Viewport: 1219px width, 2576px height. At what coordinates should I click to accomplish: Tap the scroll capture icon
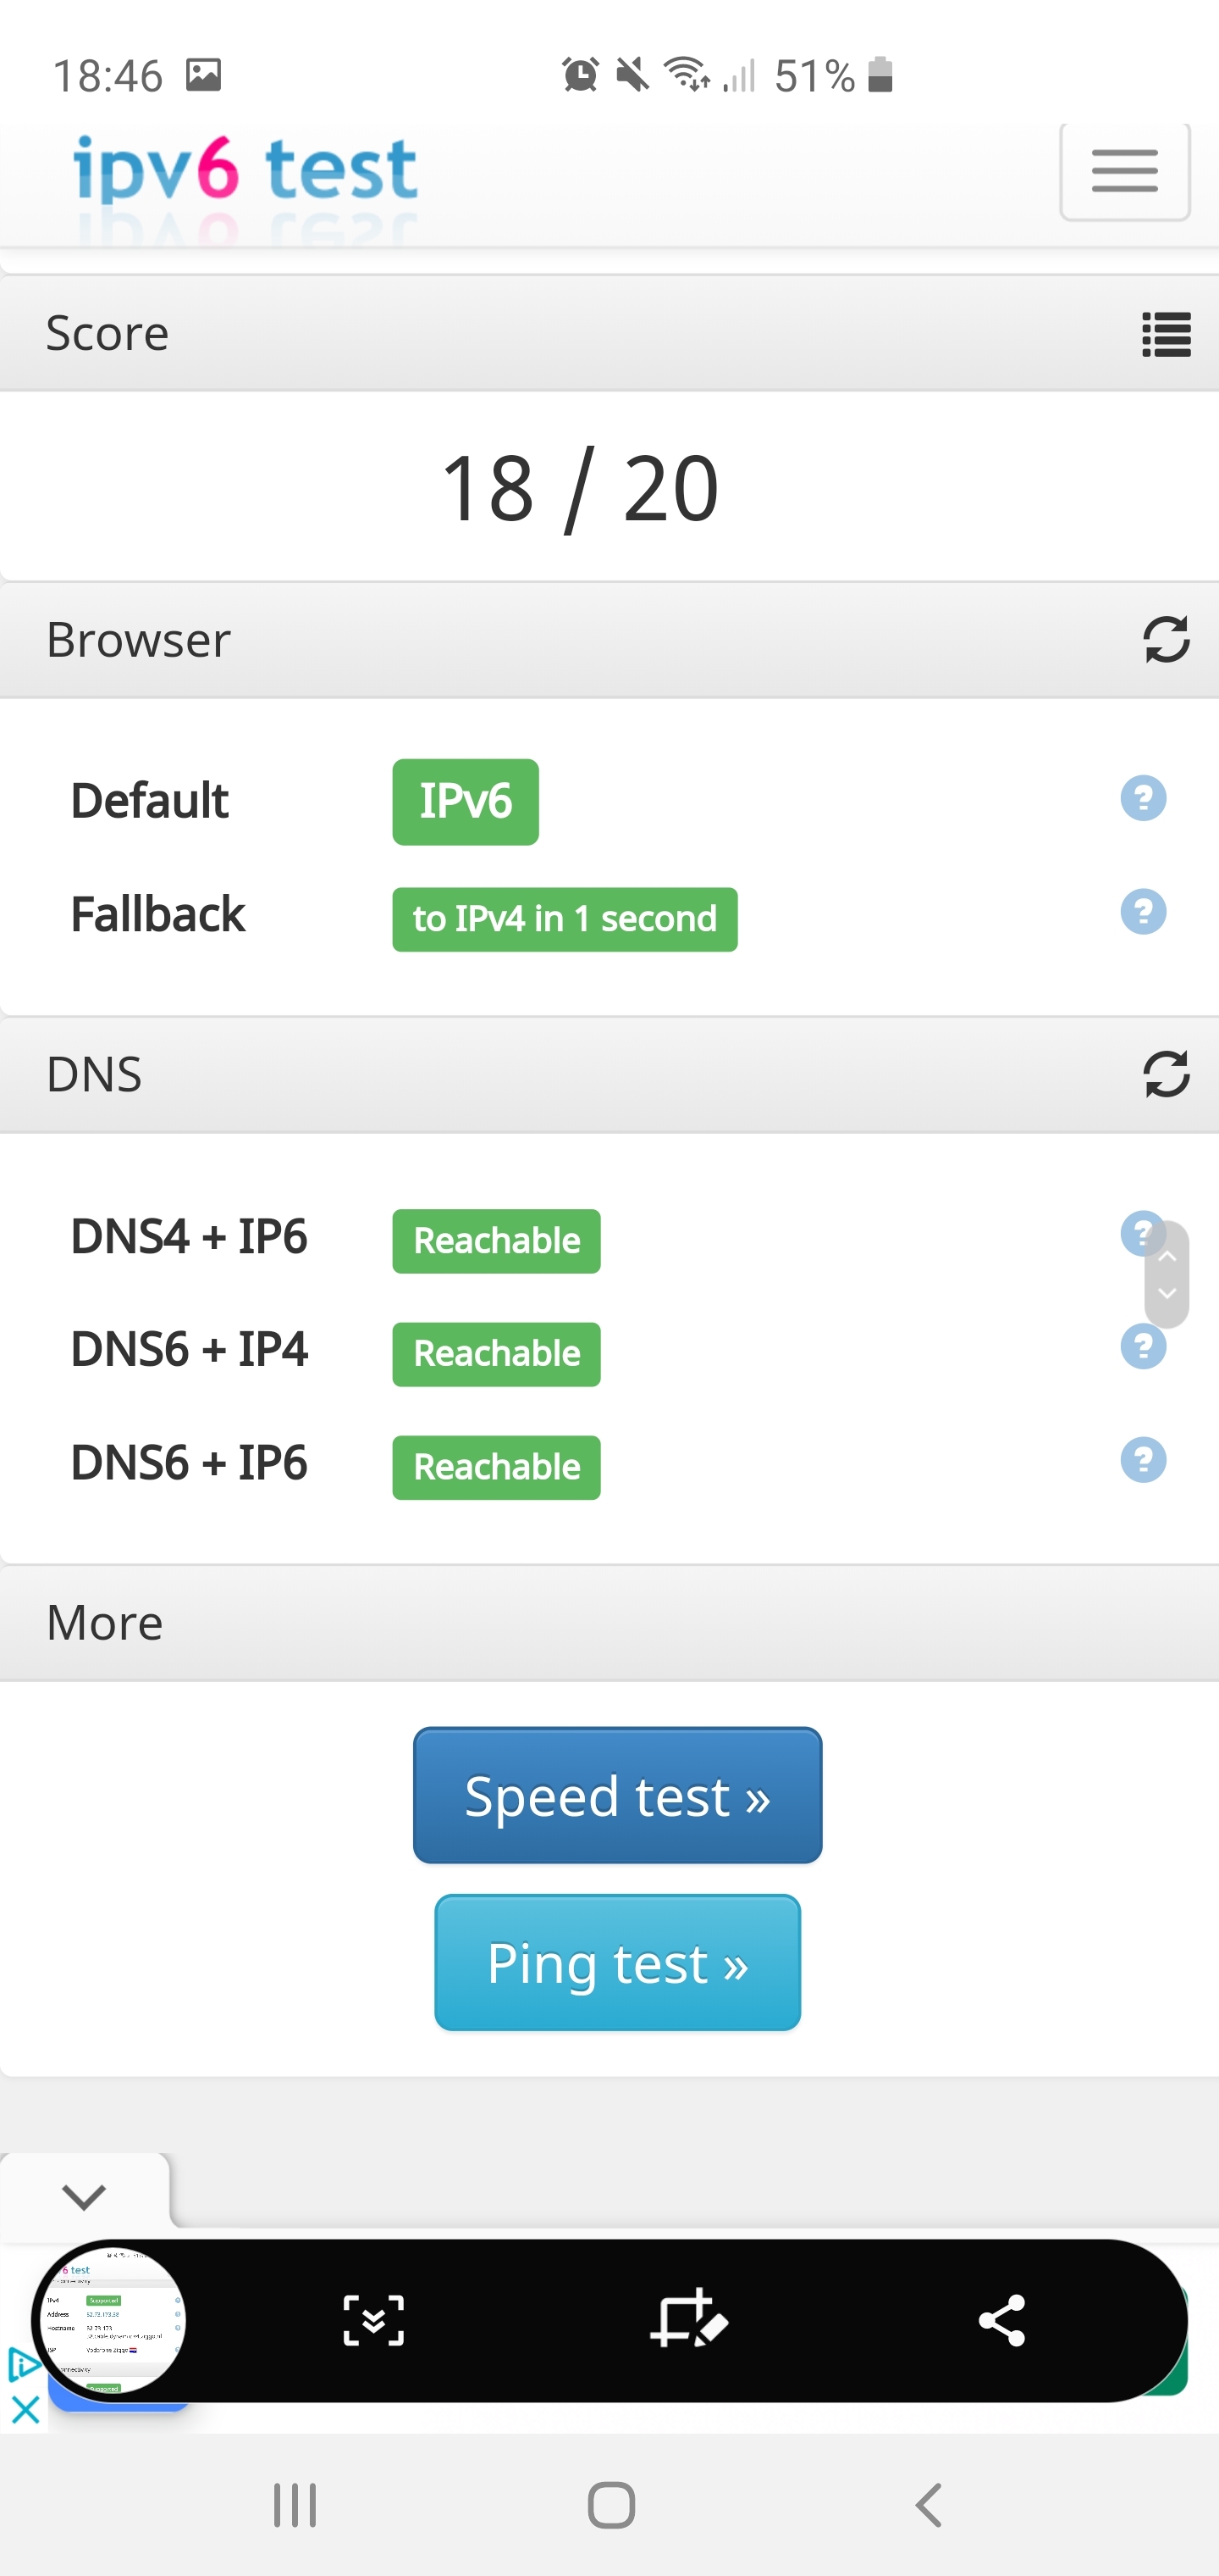tap(373, 2320)
